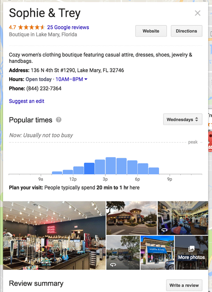Click the phone number (844) 232-7364

(44, 88)
